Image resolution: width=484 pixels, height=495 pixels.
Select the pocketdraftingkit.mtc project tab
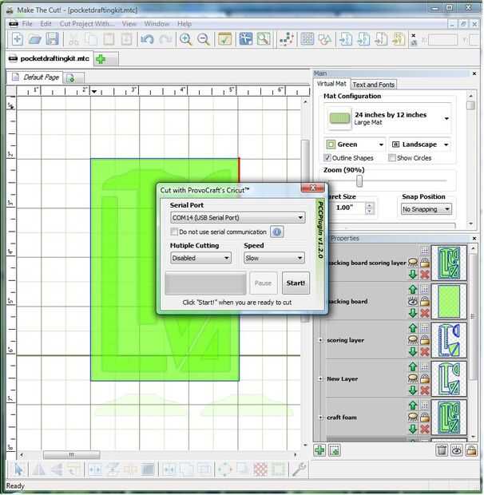(x=50, y=59)
